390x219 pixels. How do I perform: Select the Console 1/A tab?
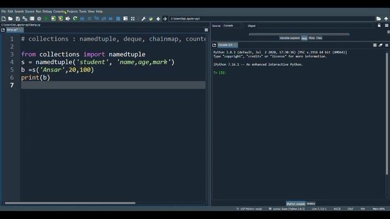pos(227,45)
